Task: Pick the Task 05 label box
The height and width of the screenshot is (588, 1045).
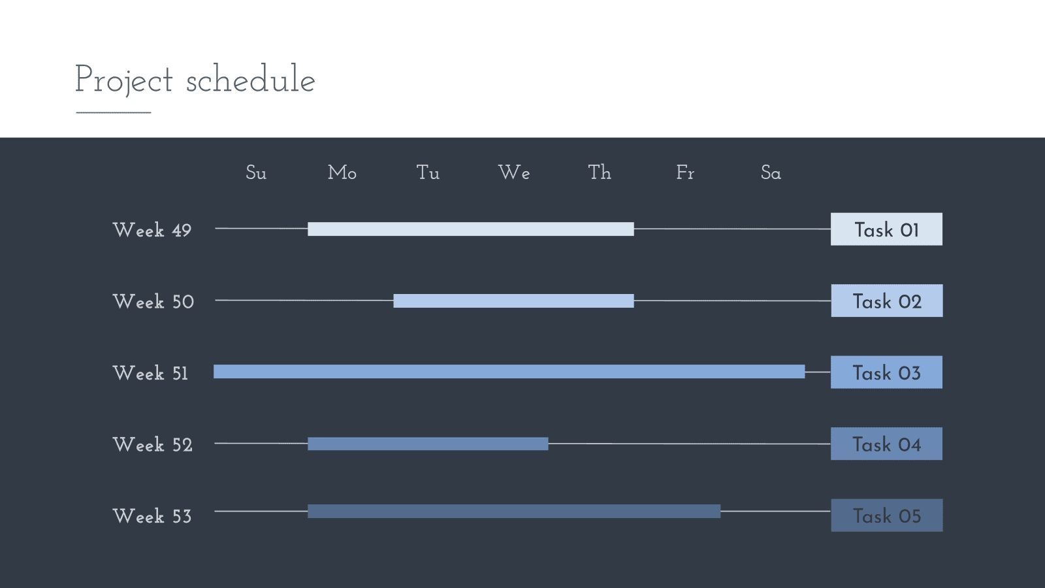Action: (x=886, y=515)
